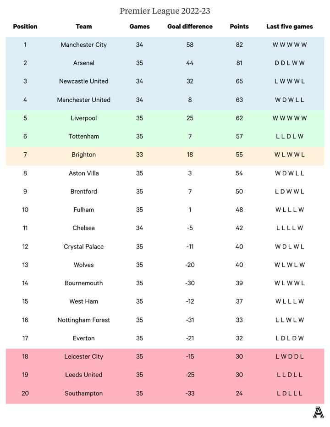Click Bournemouth's -30 goal difference
330x427 pixels.
(190, 283)
